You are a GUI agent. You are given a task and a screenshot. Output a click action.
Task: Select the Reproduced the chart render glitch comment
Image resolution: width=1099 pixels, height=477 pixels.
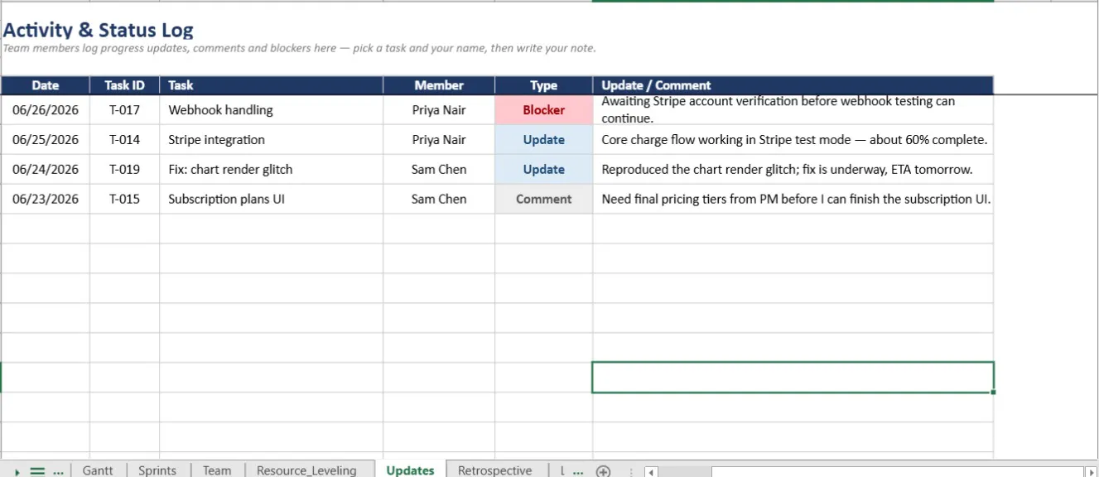coord(793,170)
